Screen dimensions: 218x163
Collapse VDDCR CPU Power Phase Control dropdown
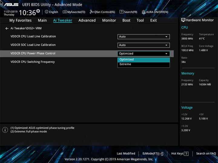pos(144,54)
